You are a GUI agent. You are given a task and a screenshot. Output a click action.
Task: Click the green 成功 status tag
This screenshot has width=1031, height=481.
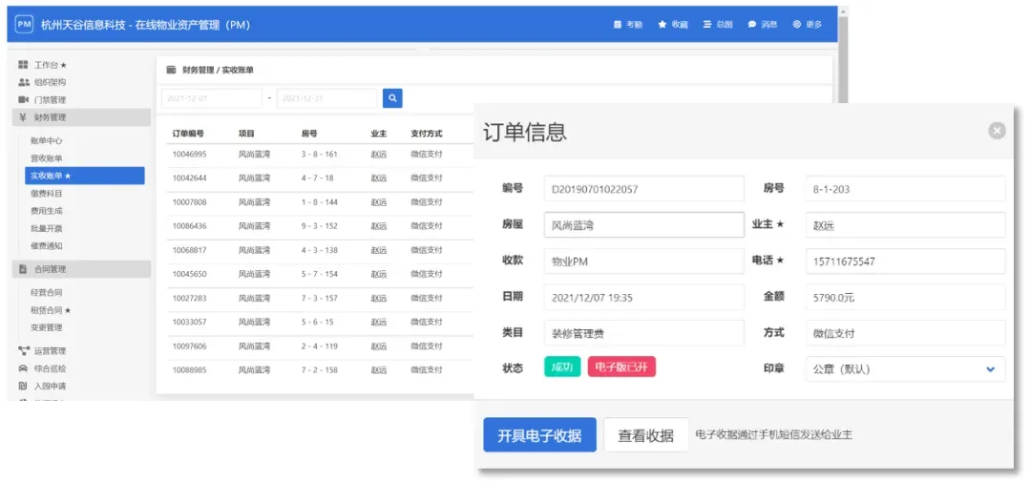[x=562, y=366]
